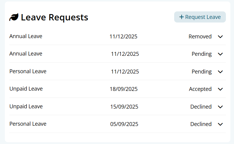
Task: Click the leaf icon beside Leave Requests
Action: pos(14,17)
